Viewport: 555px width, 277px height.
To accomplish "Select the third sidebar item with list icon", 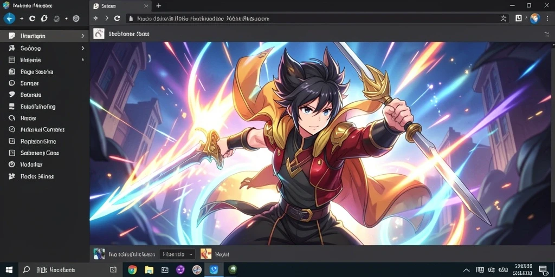I will tap(44, 60).
